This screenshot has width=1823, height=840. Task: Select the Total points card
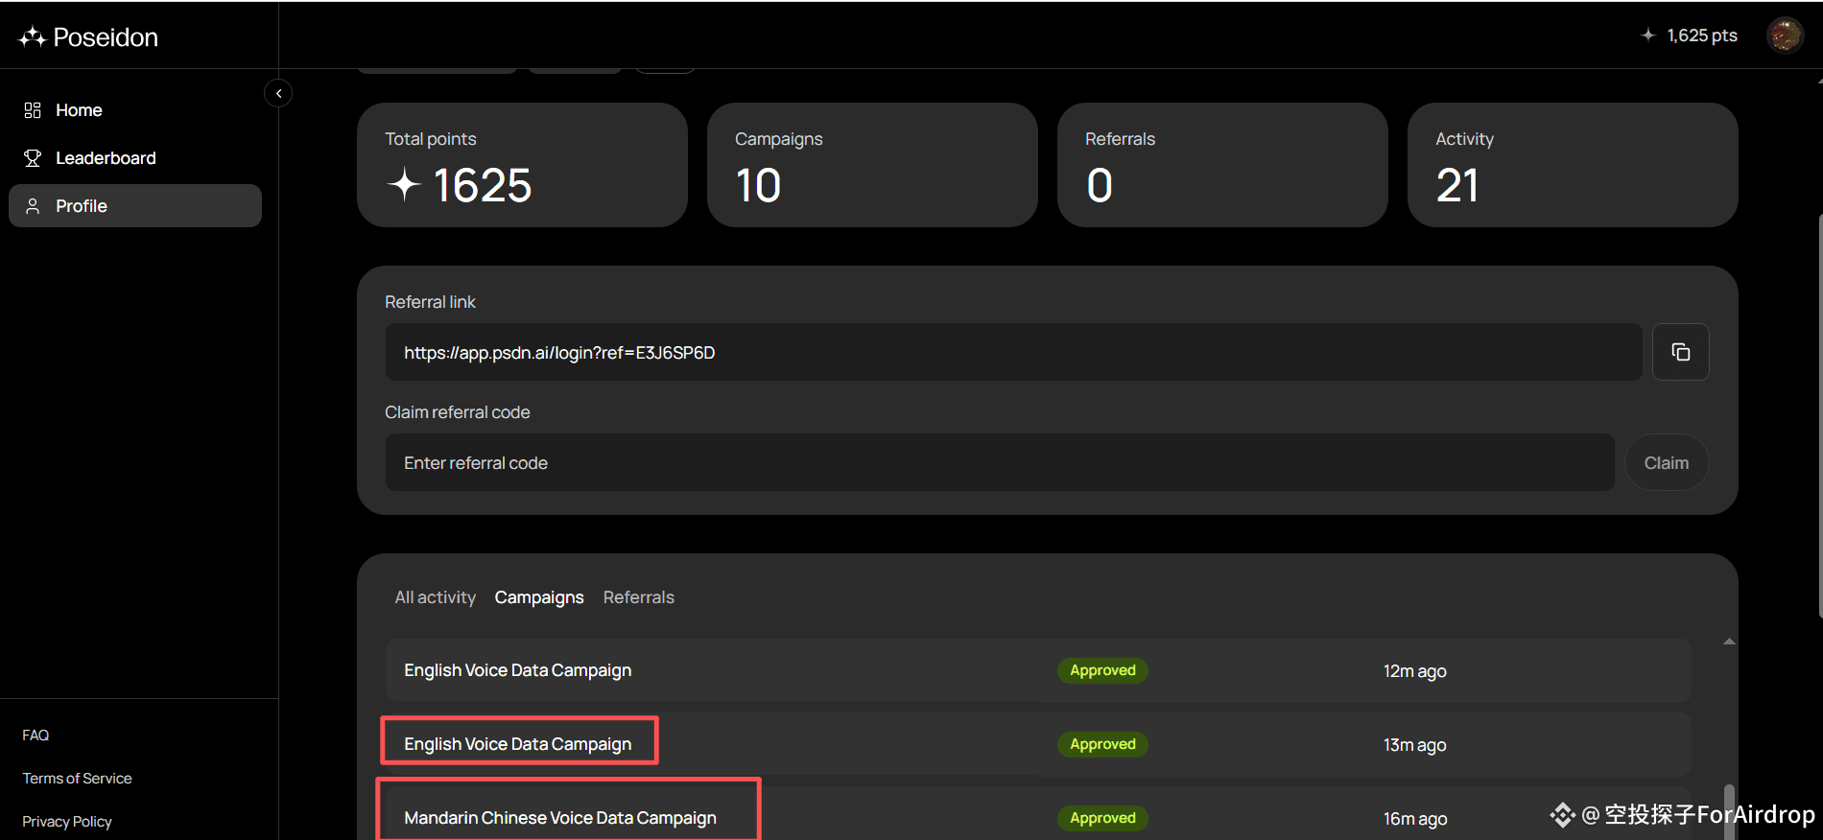(522, 165)
